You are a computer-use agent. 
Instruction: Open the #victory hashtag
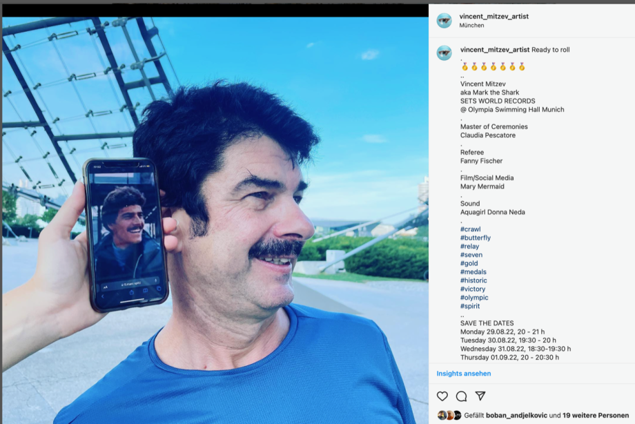473,289
